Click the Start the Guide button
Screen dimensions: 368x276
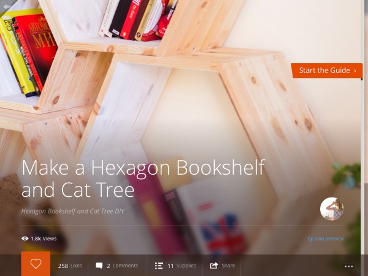(x=327, y=71)
